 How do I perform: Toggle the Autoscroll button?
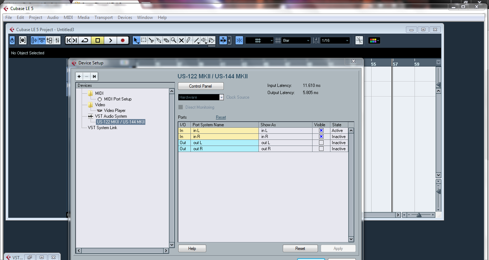tap(223, 40)
